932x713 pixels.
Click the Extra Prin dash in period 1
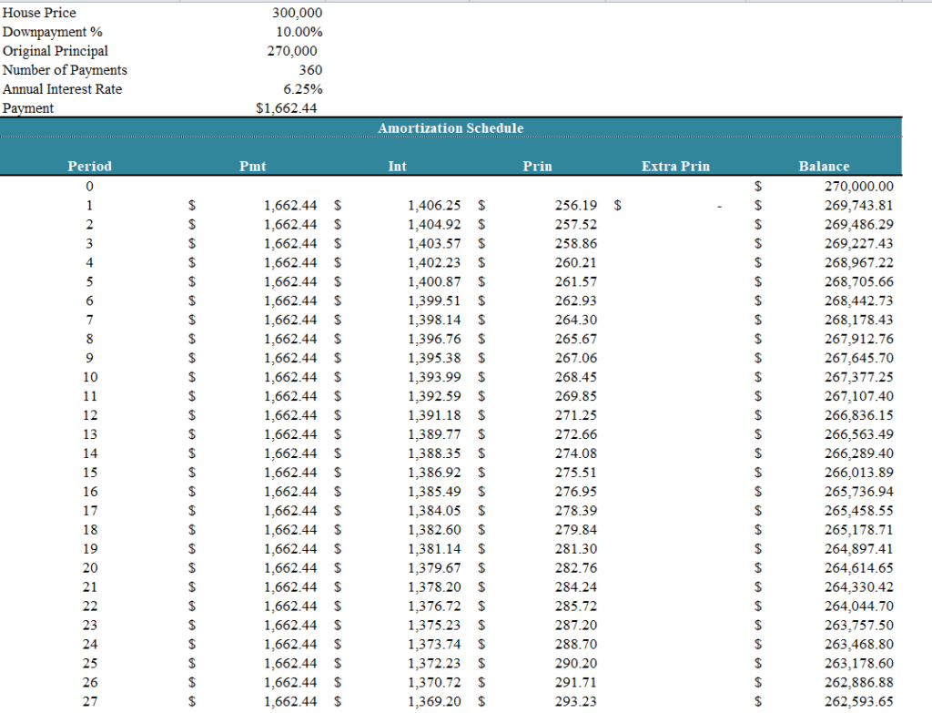click(x=719, y=206)
